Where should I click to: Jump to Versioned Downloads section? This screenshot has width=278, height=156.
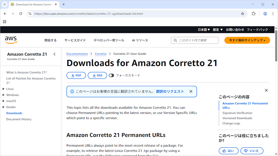tap(237, 118)
